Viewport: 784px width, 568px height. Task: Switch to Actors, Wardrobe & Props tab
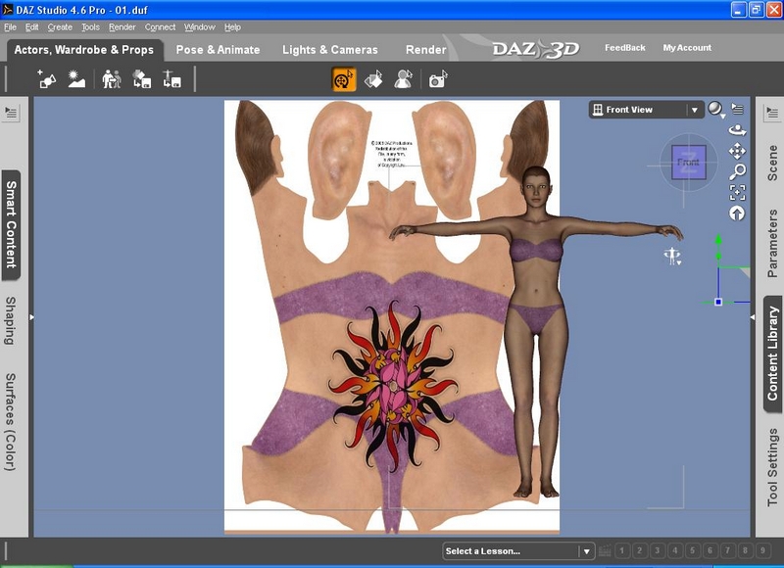84,50
